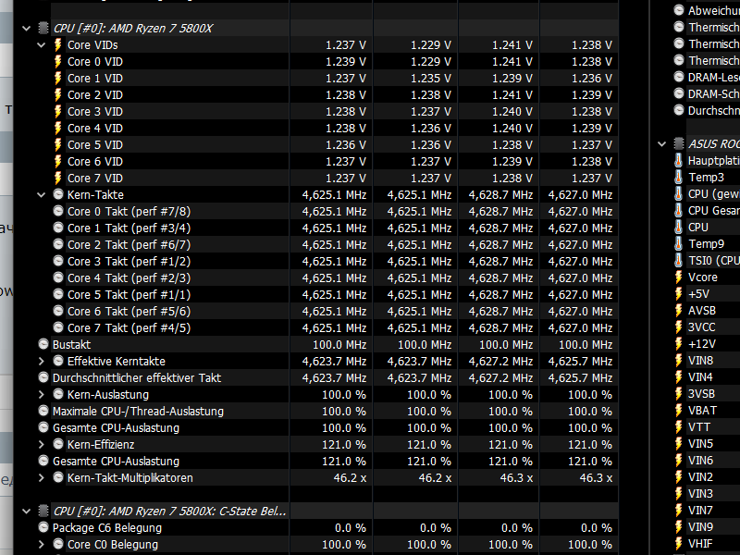The width and height of the screenshot is (740, 555).
Task: Expand the Effektive Kerntakte group
Action: [41, 361]
